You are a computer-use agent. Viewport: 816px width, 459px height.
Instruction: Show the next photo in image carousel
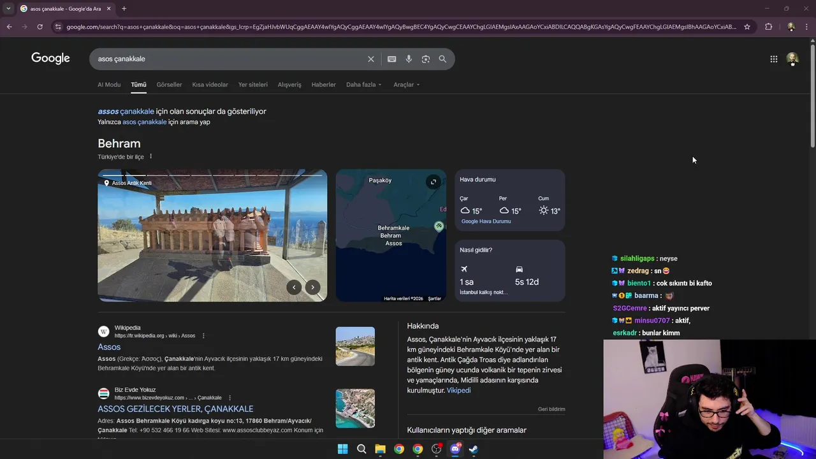click(x=312, y=287)
